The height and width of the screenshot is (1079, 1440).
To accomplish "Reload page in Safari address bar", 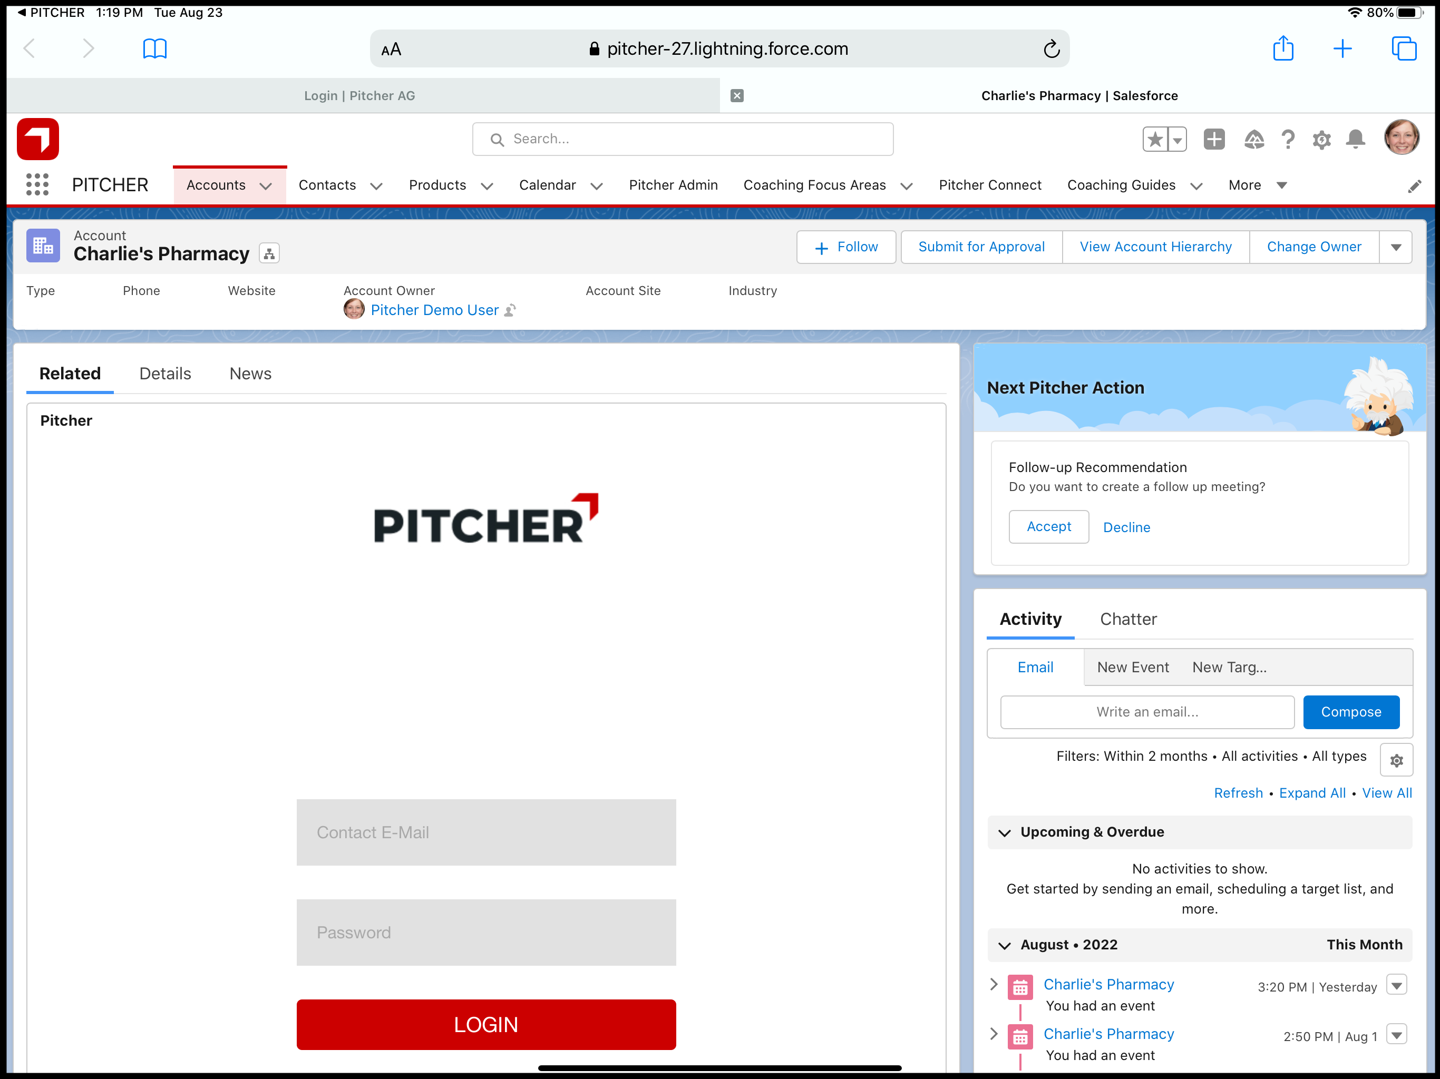I will coord(1050,49).
